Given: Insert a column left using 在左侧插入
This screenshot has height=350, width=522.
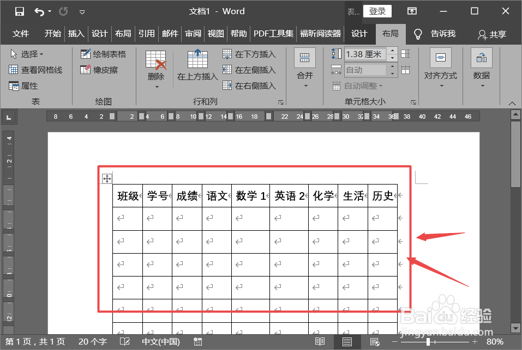Looking at the screenshot, I should click(x=251, y=70).
